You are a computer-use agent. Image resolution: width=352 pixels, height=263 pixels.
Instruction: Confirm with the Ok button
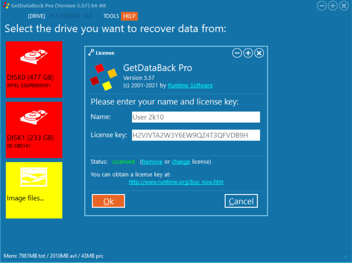[x=108, y=201]
